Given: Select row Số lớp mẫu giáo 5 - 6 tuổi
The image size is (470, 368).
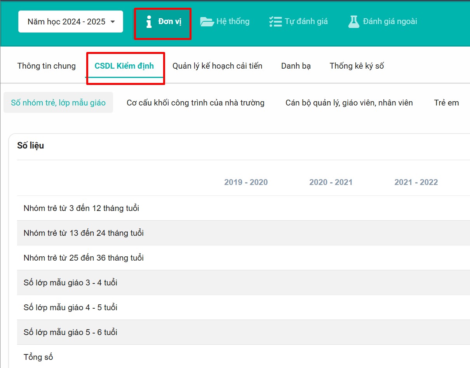Looking at the screenshot, I should point(70,332).
